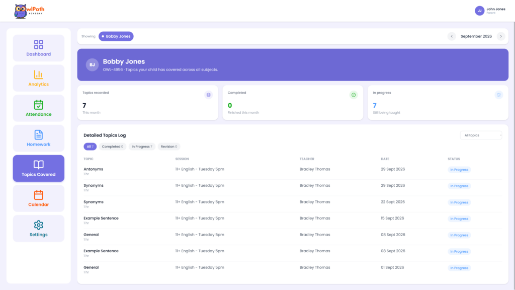Open the orange Calendar icon
The height and width of the screenshot is (290, 515).
[x=38, y=195]
